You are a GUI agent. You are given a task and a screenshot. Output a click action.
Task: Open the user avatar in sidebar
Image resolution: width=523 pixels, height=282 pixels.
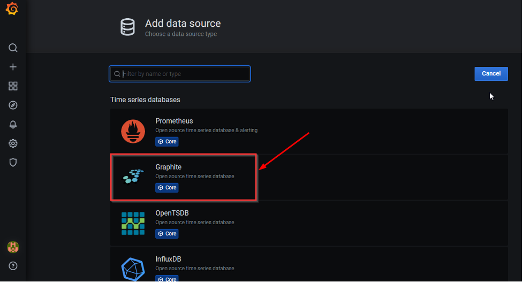click(x=13, y=247)
